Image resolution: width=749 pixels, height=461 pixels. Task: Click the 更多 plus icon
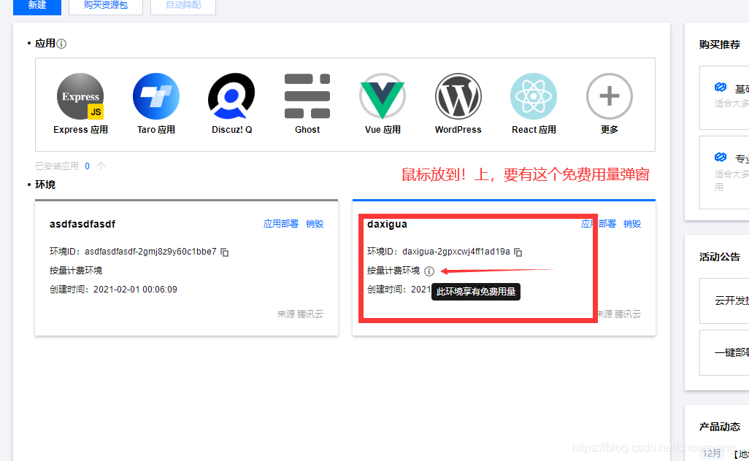610,96
